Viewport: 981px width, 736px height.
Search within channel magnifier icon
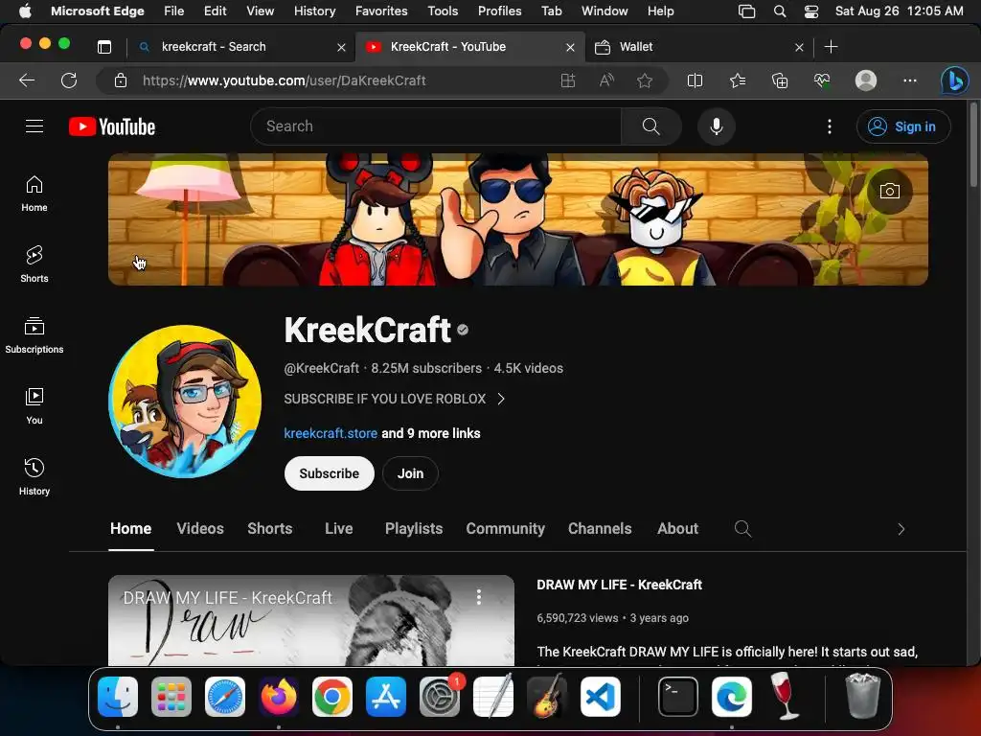tap(742, 529)
